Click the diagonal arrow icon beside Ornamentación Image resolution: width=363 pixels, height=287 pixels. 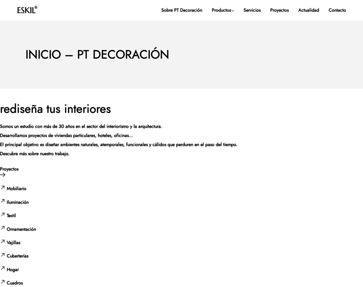point(3,228)
